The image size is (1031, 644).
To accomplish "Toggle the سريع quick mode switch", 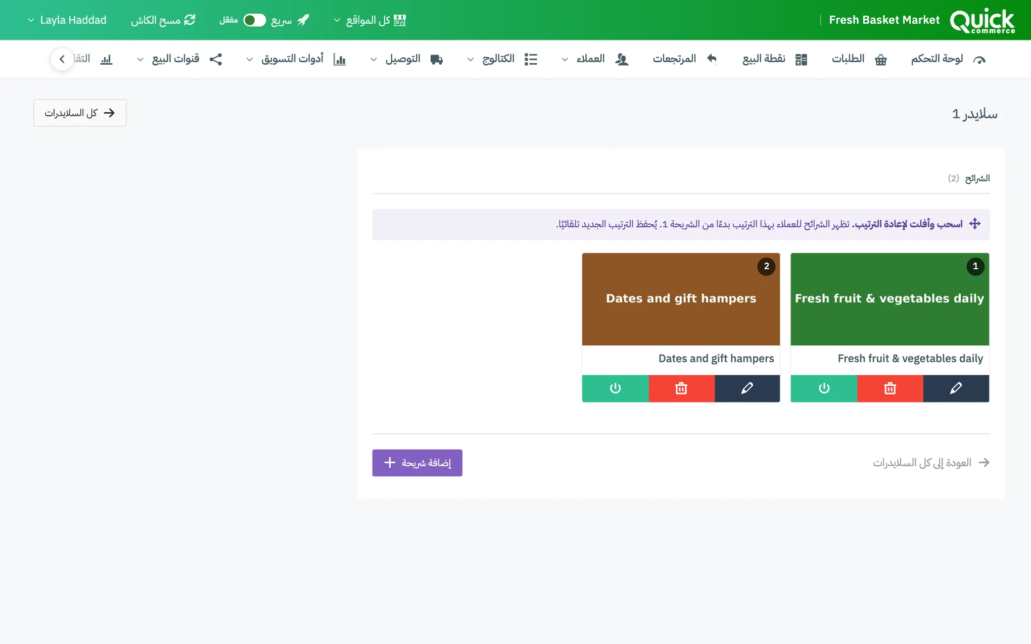I will 254,20.
